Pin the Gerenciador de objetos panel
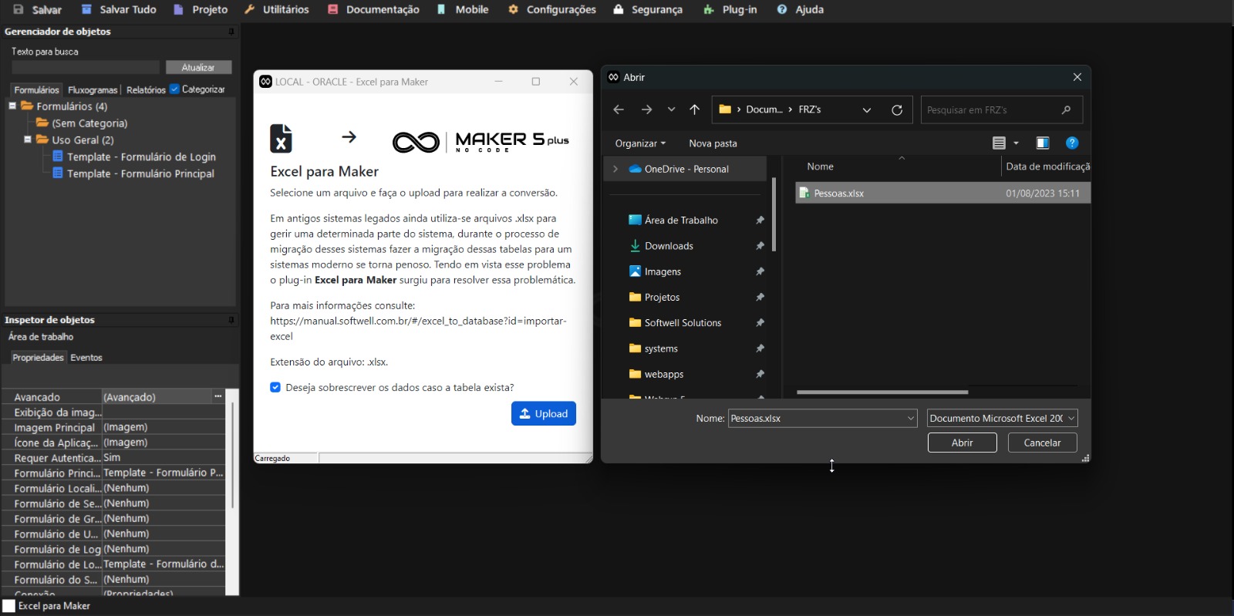 pyautogui.click(x=231, y=32)
